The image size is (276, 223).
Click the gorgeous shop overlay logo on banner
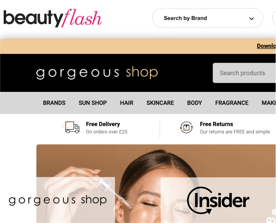(58, 200)
